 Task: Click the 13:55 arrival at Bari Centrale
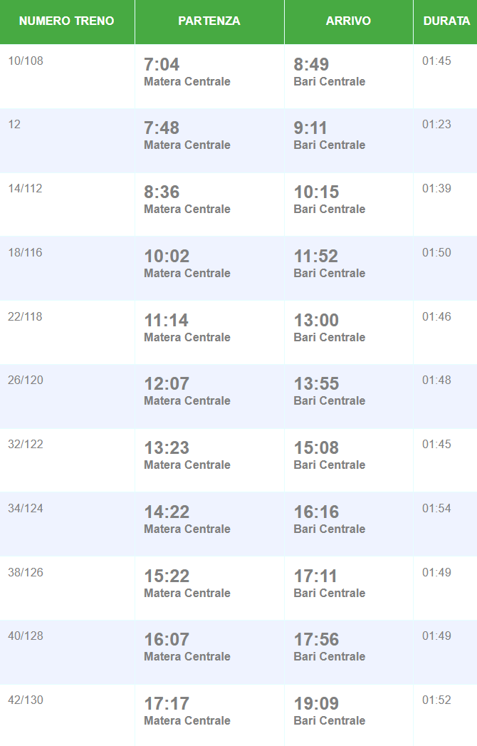(x=316, y=384)
